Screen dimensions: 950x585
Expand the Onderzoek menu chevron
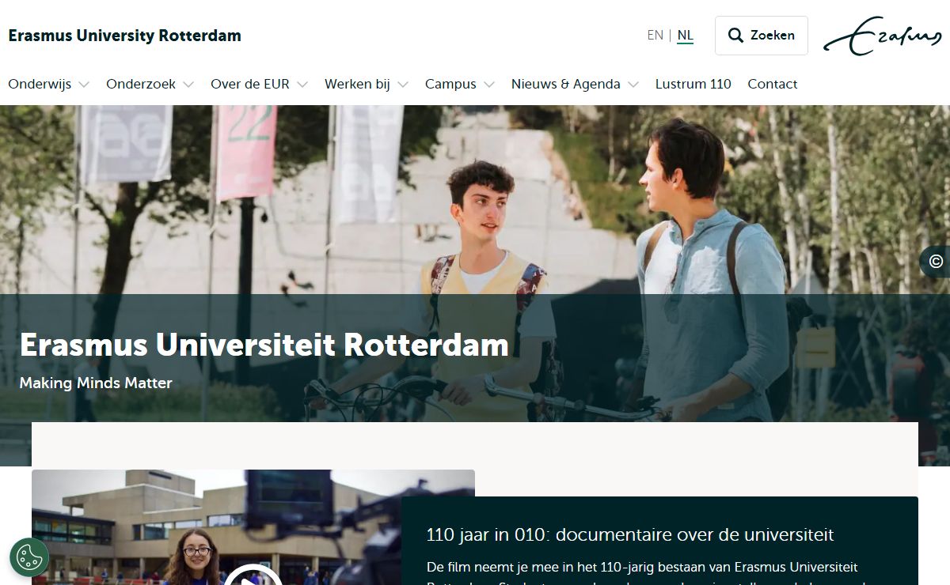188,85
